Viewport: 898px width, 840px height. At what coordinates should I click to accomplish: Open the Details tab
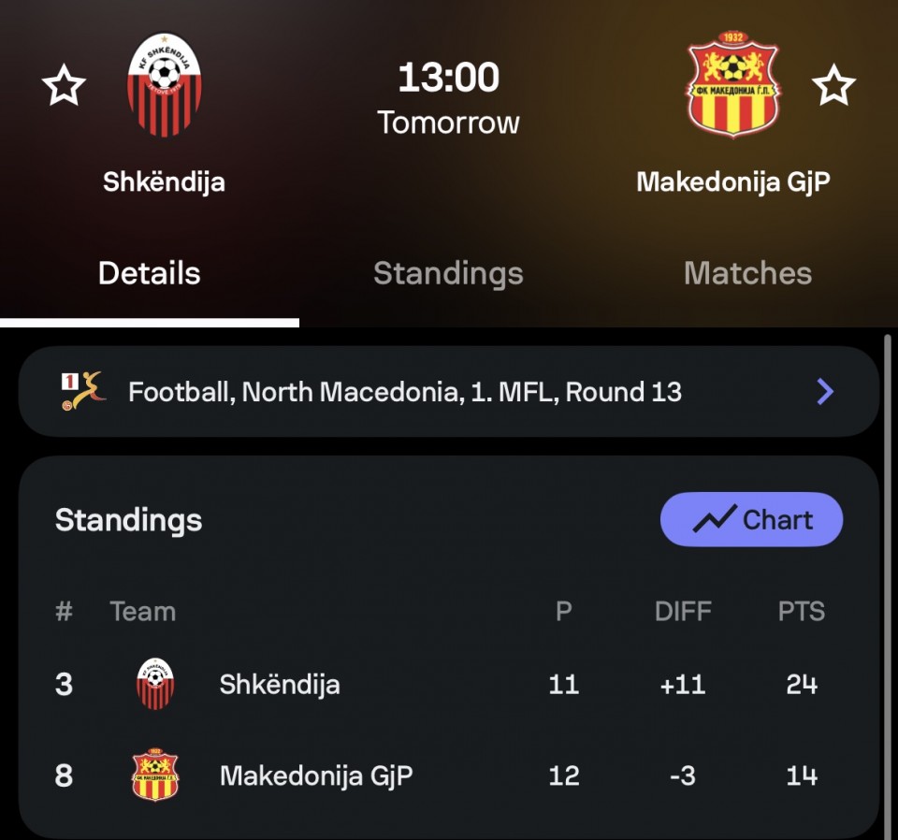[x=150, y=273]
